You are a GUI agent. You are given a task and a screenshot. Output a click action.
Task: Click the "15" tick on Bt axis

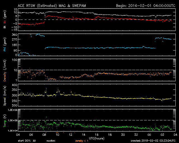click(16, 9)
